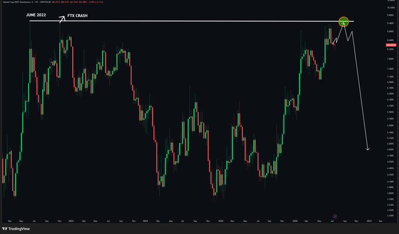
Task: Click the 3.430% level on the price axis
Action: tap(390, 216)
